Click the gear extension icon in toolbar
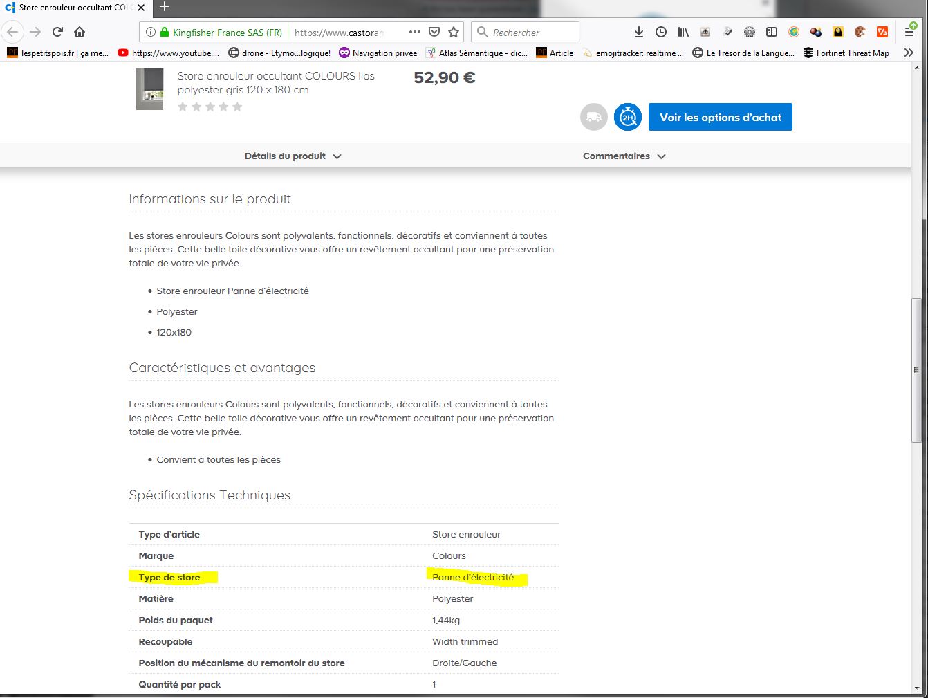The image size is (928, 698). [750, 32]
